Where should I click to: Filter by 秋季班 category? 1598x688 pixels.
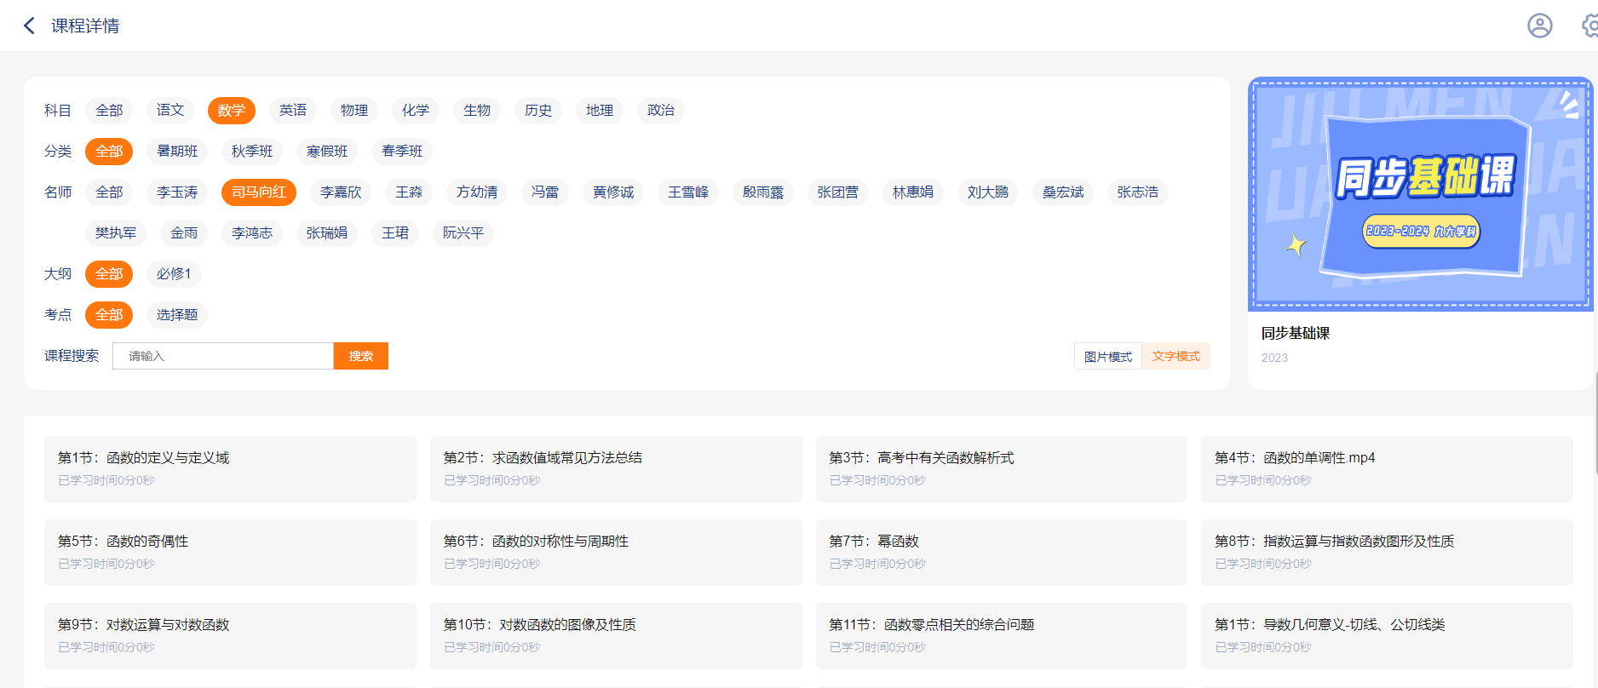click(252, 151)
